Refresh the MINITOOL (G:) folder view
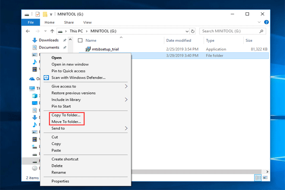The image size is (285, 190). pos(193,31)
